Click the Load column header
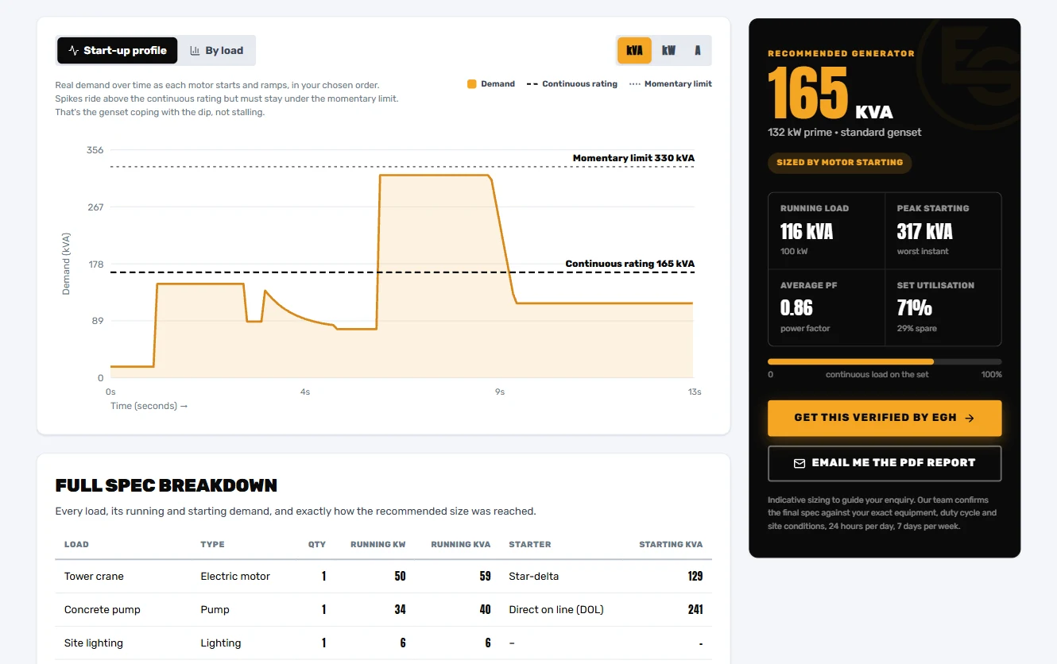The height and width of the screenshot is (664, 1057). (76, 544)
